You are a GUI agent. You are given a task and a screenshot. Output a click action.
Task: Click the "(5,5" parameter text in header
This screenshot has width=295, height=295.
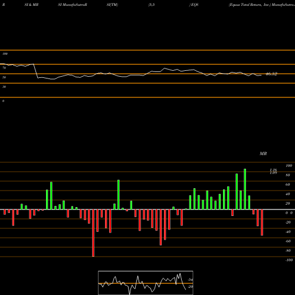tap(152, 5)
